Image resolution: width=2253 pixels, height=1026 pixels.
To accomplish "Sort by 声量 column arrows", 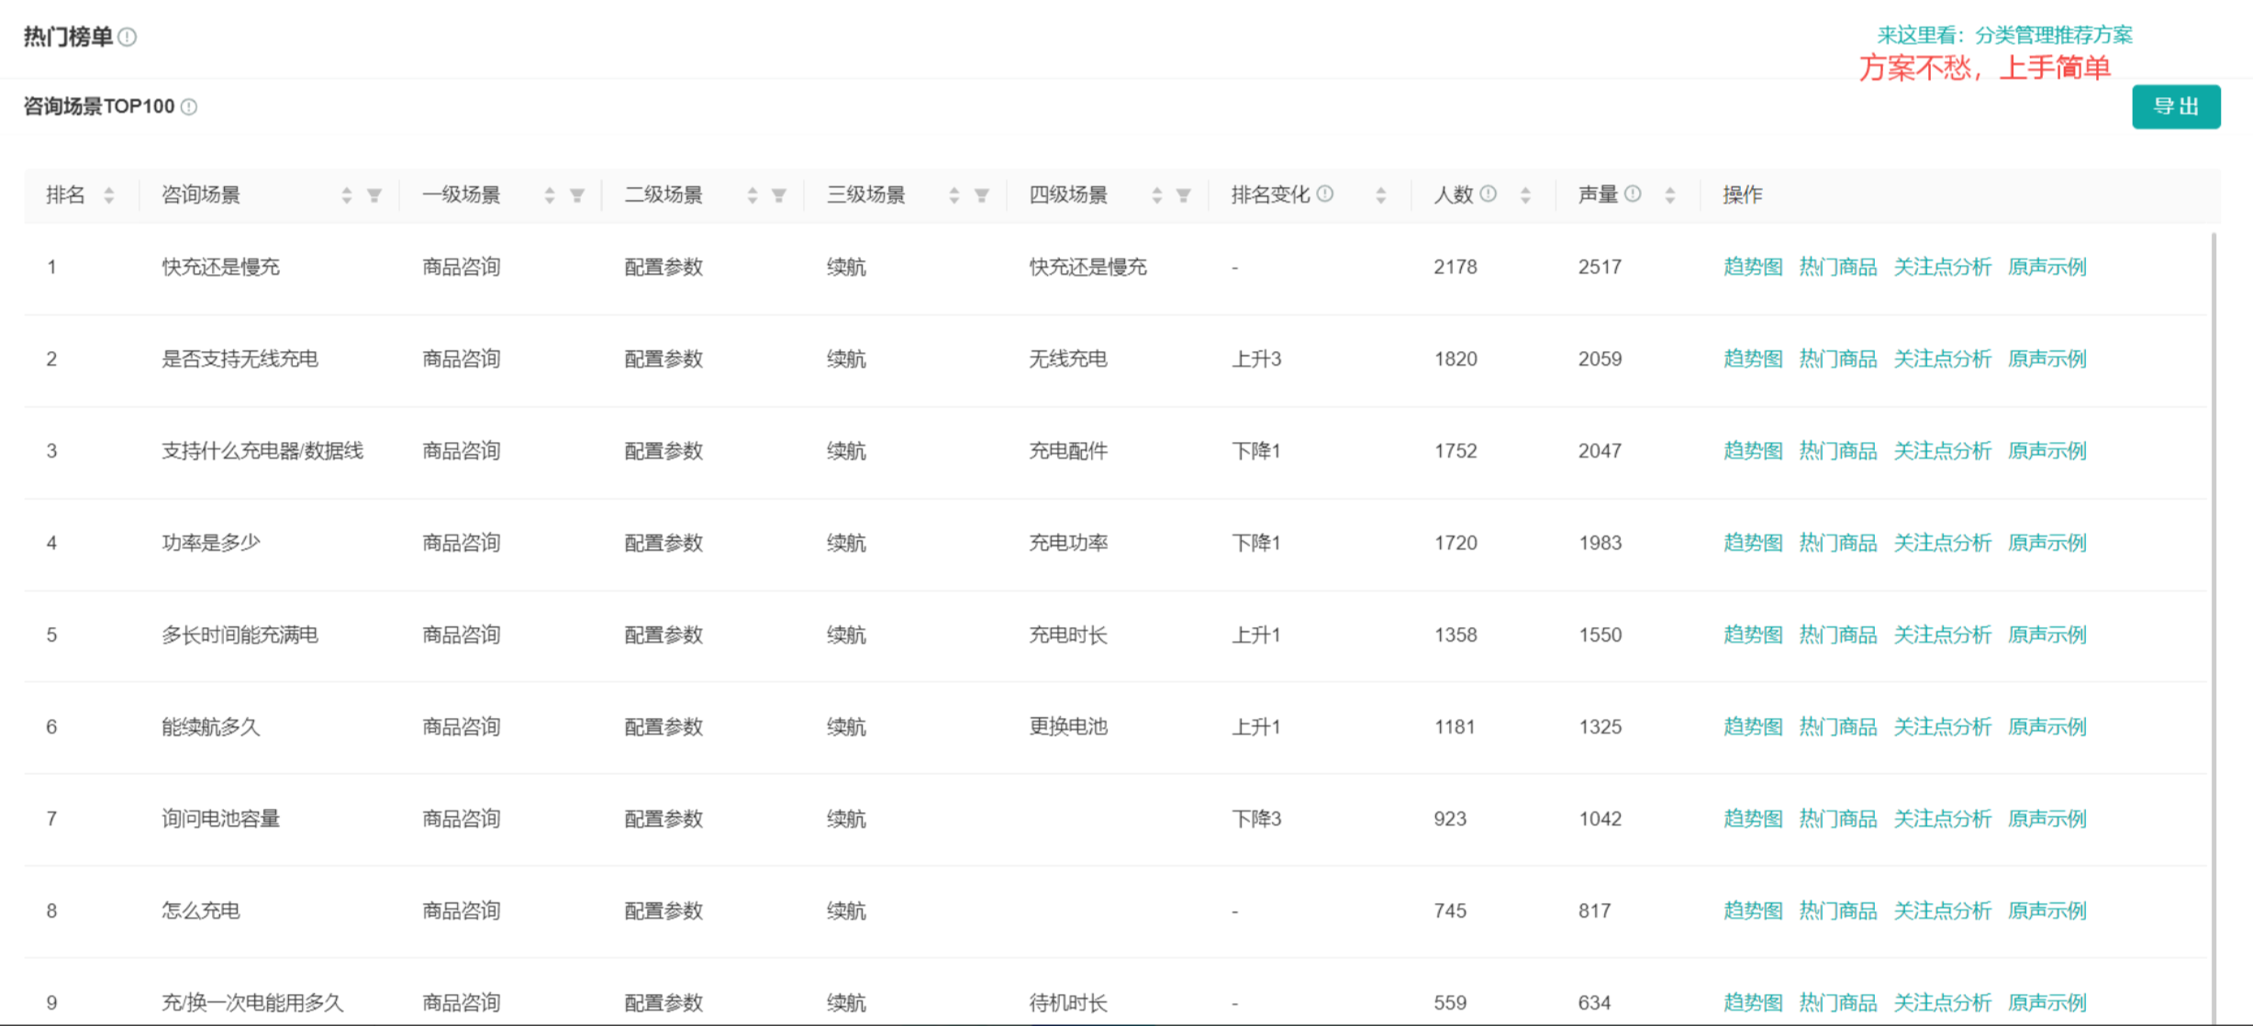I will (1670, 195).
